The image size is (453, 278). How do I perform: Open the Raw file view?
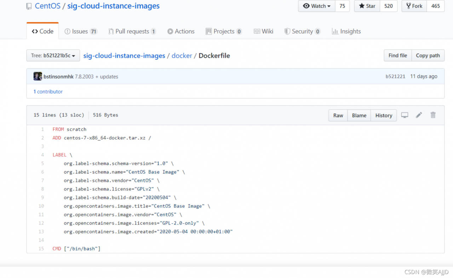[x=338, y=116]
